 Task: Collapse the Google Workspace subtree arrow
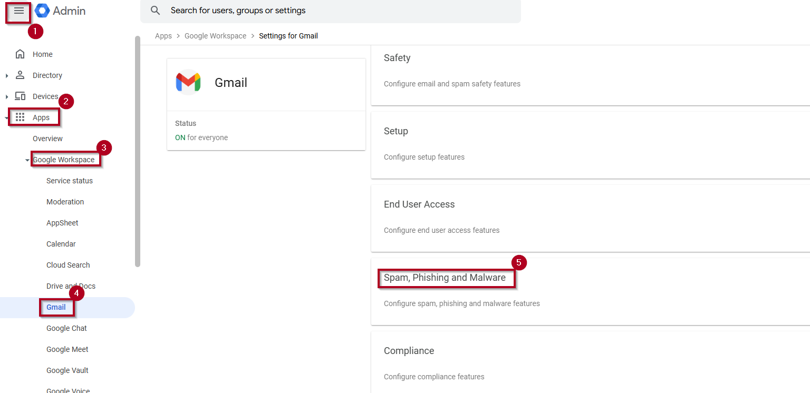click(x=27, y=160)
